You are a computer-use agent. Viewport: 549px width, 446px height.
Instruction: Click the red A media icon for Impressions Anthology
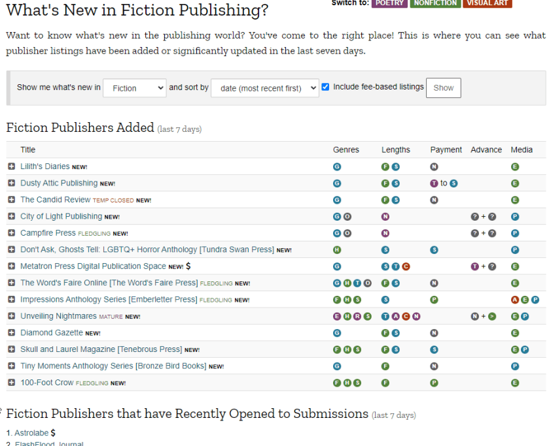coord(515,300)
